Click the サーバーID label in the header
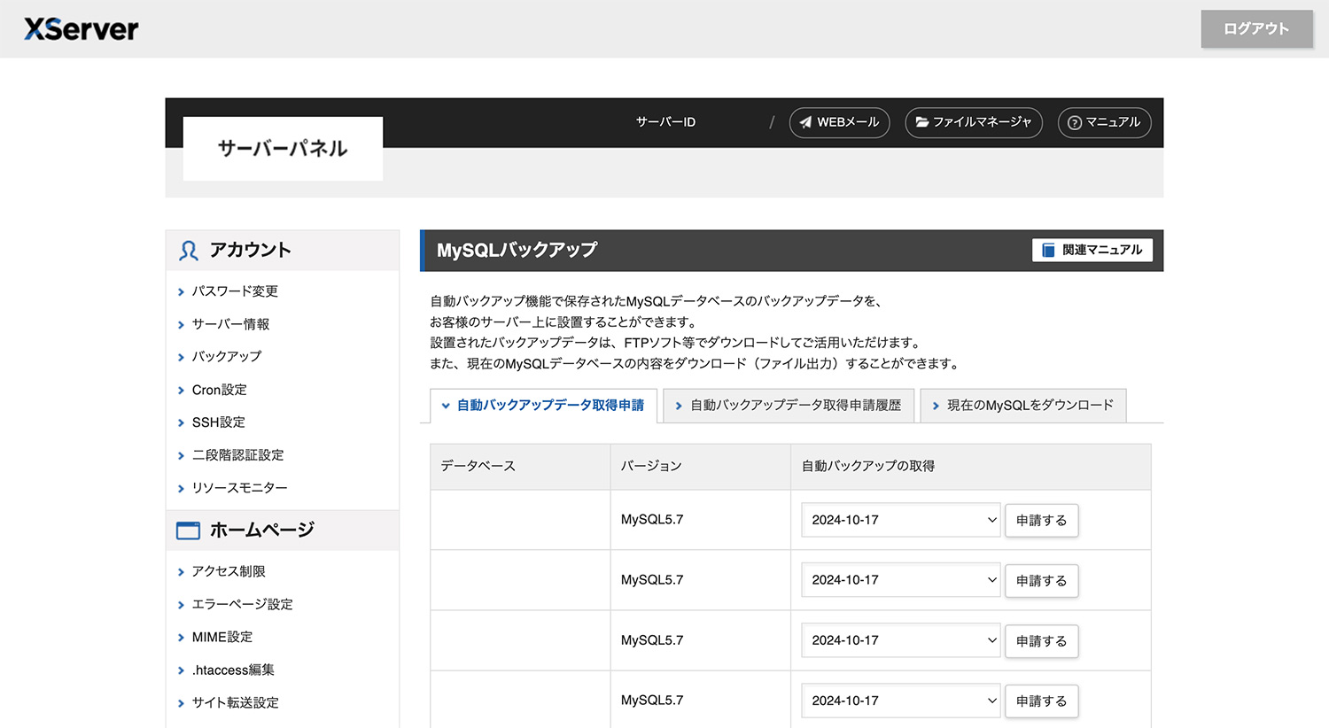 tap(665, 122)
